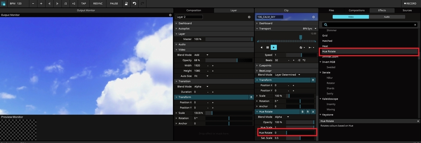Viewport: 421px width, 143px height.
Task: Adjust the layer Opacity slider
Action: [x=229, y=60]
